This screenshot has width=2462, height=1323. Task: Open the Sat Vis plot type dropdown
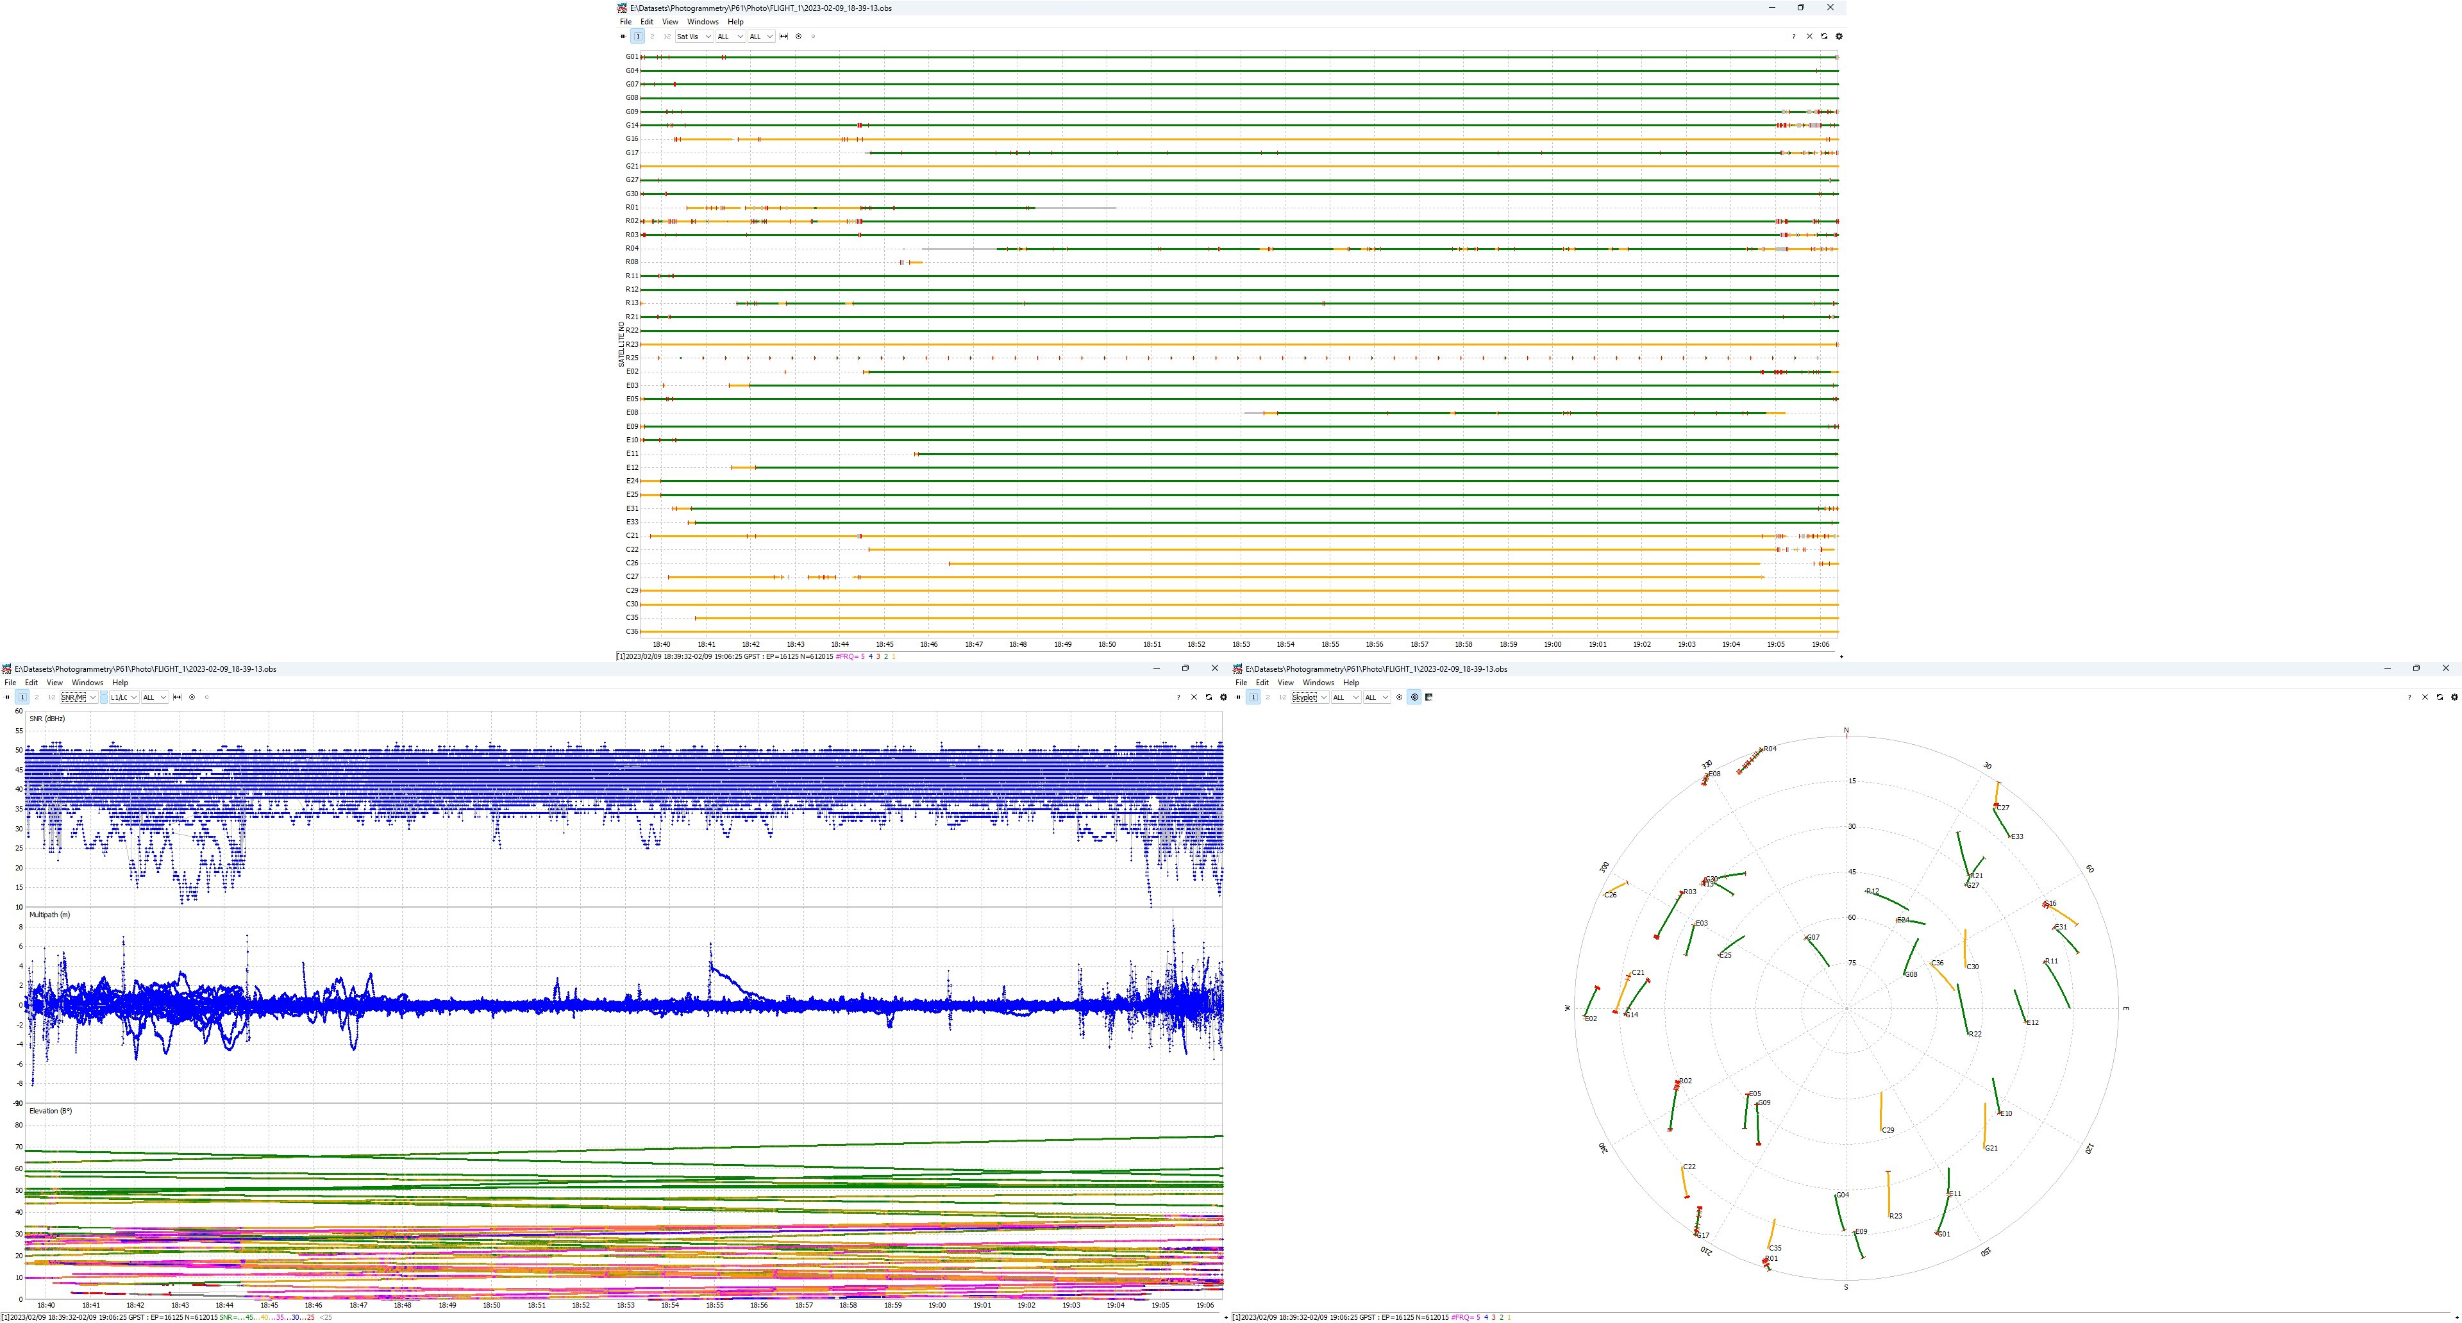point(694,37)
